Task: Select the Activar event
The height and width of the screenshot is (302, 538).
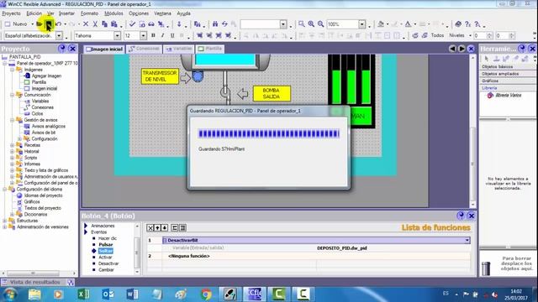Action: tap(105, 258)
